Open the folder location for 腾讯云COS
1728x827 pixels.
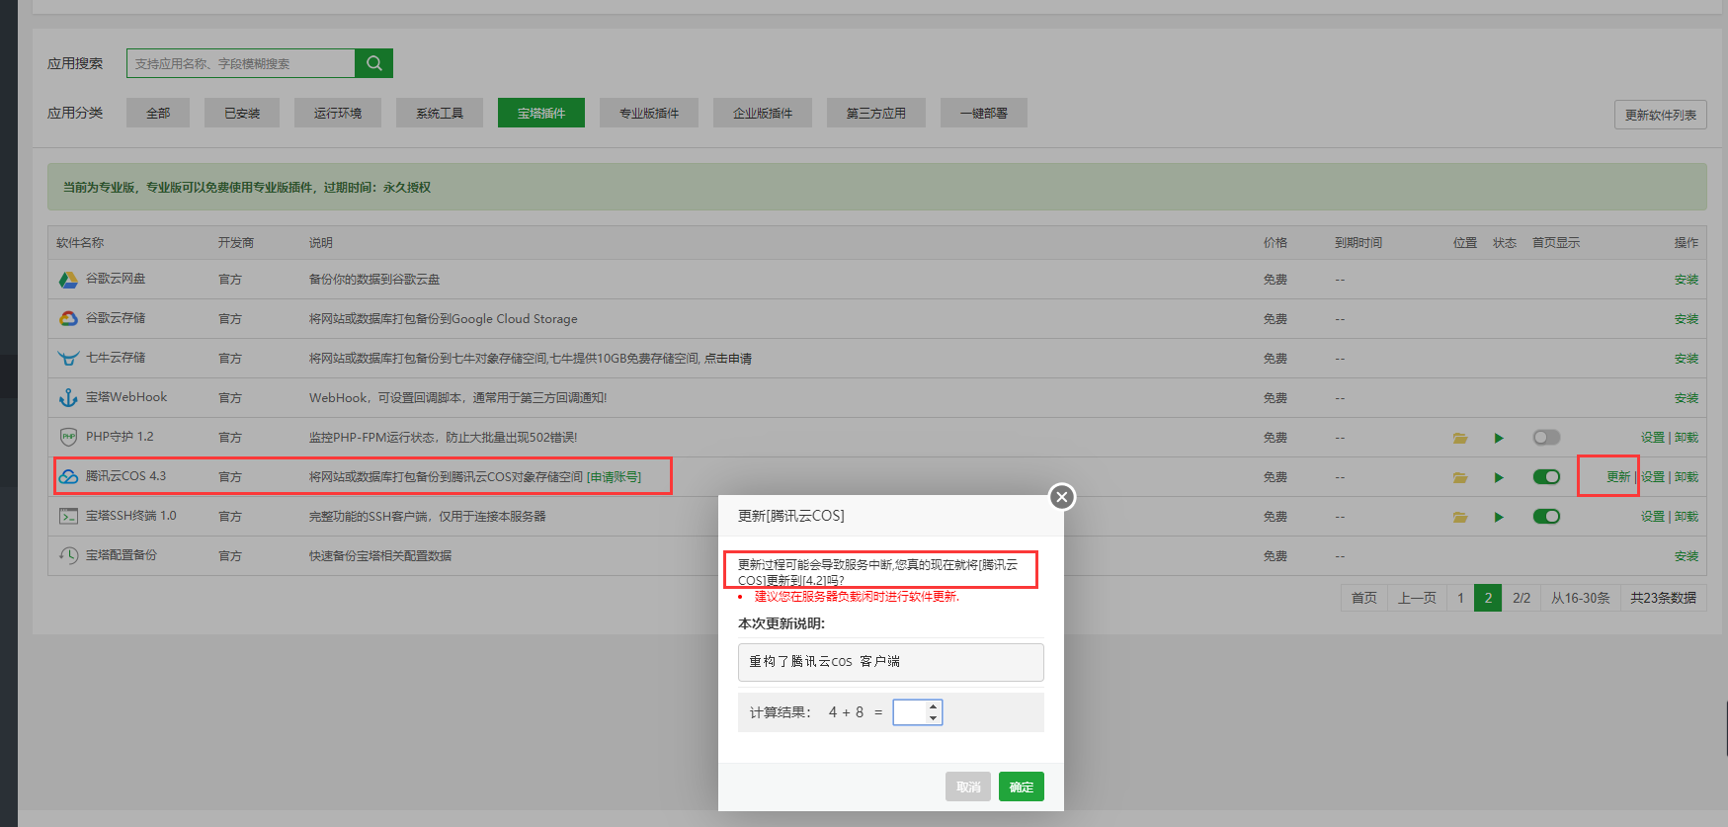[1460, 477]
